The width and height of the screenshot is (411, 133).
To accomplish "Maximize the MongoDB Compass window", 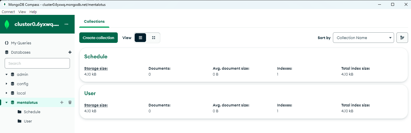I will tap(393, 4).
